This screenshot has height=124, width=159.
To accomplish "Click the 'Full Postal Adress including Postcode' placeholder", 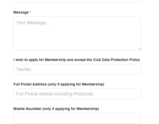I will click(x=54, y=94).
